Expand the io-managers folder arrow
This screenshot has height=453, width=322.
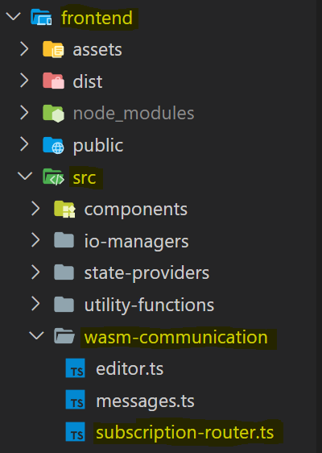[x=35, y=240]
